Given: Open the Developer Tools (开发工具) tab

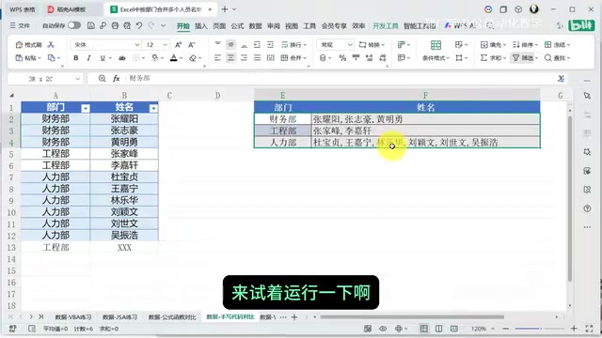Looking at the screenshot, I should [386, 25].
